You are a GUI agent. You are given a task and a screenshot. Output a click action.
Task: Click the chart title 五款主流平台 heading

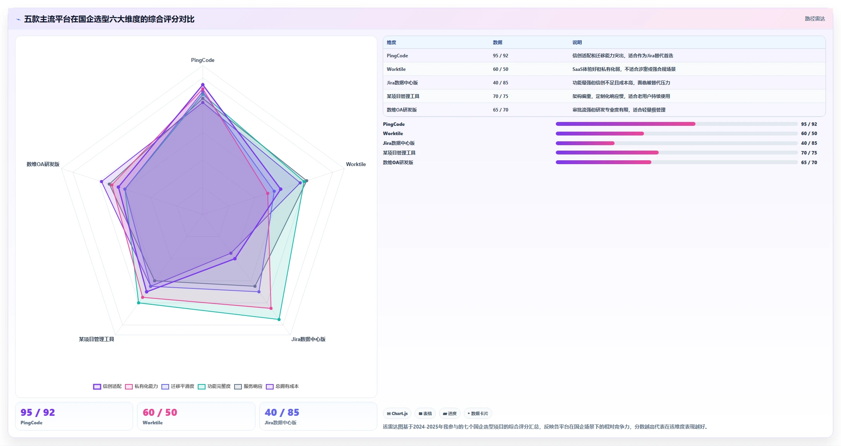109,19
